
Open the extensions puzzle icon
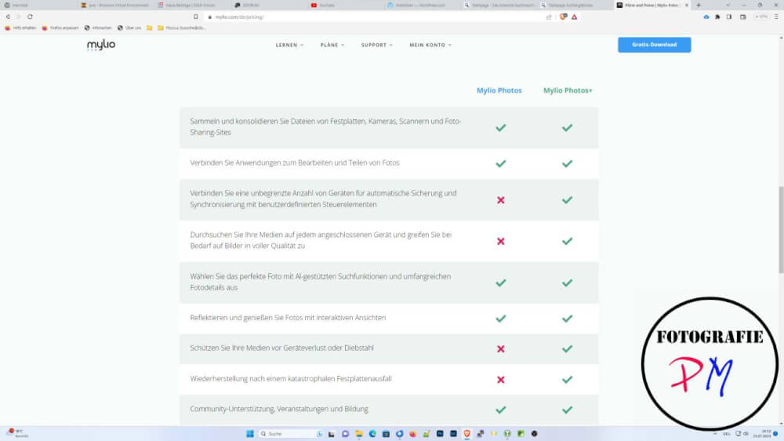pyautogui.click(x=717, y=17)
